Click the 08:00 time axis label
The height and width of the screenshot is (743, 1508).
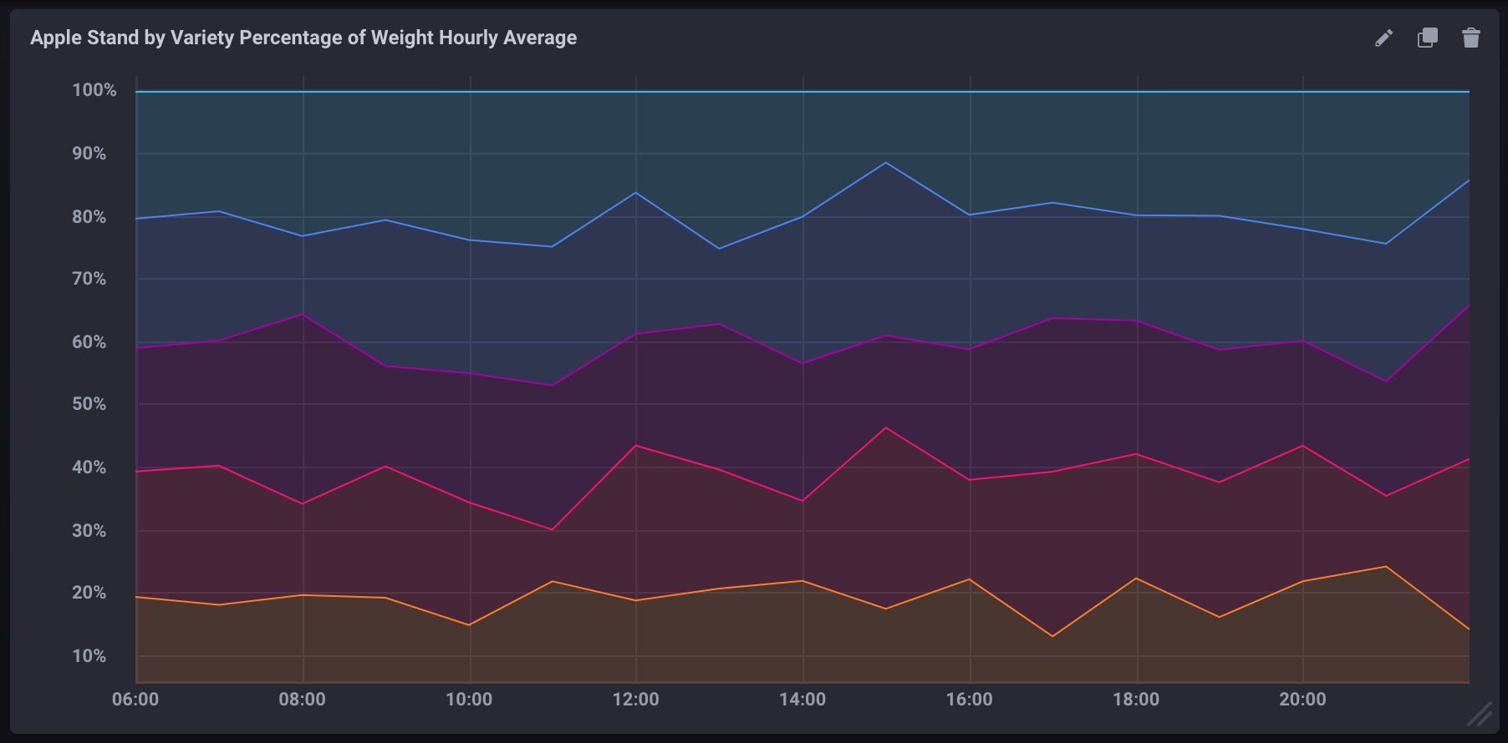303,700
